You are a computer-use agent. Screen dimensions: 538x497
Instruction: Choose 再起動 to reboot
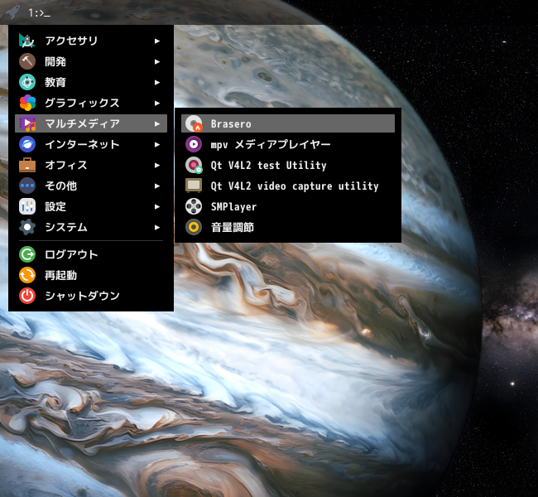91,275
